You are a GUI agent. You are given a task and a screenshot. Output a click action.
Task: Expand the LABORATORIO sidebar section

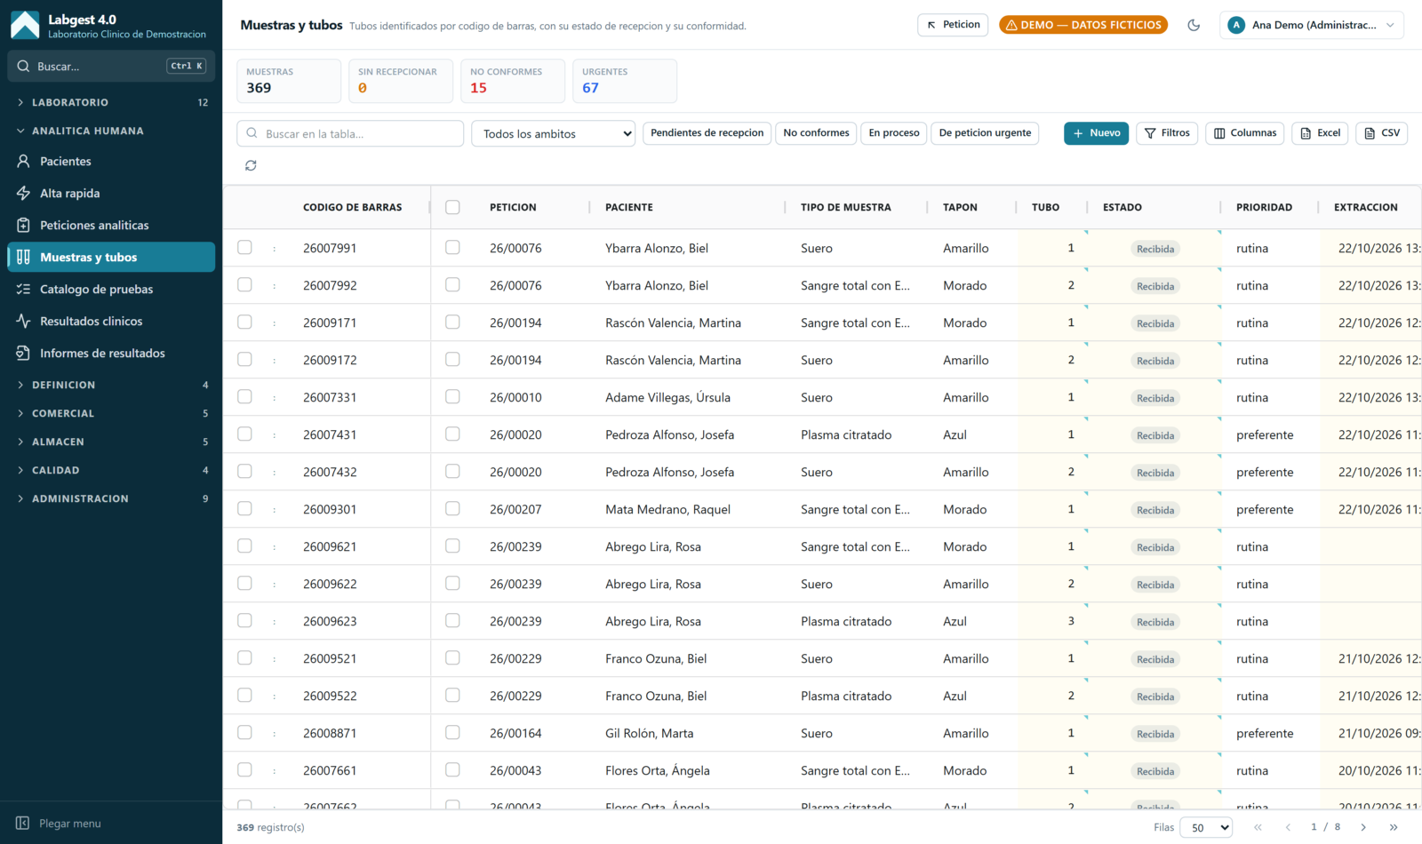111,102
